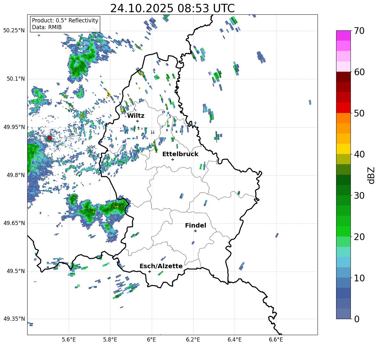Click the dBZ colorbar axis label
379x346 pixels.
tap(371, 175)
